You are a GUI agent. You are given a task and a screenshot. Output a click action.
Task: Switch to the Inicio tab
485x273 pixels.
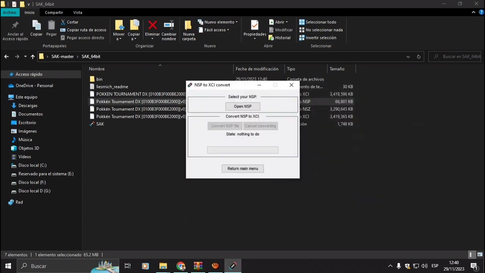point(30,13)
